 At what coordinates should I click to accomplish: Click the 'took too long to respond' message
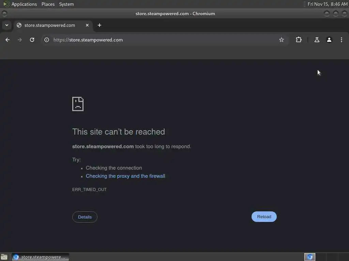(x=163, y=146)
